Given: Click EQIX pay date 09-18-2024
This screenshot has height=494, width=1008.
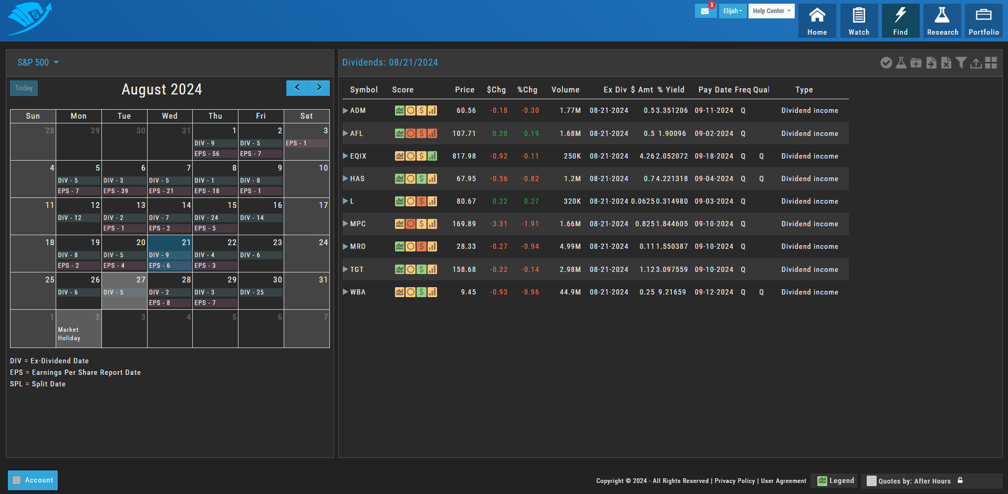Looking at the screenshot, I should click(714, 156).
